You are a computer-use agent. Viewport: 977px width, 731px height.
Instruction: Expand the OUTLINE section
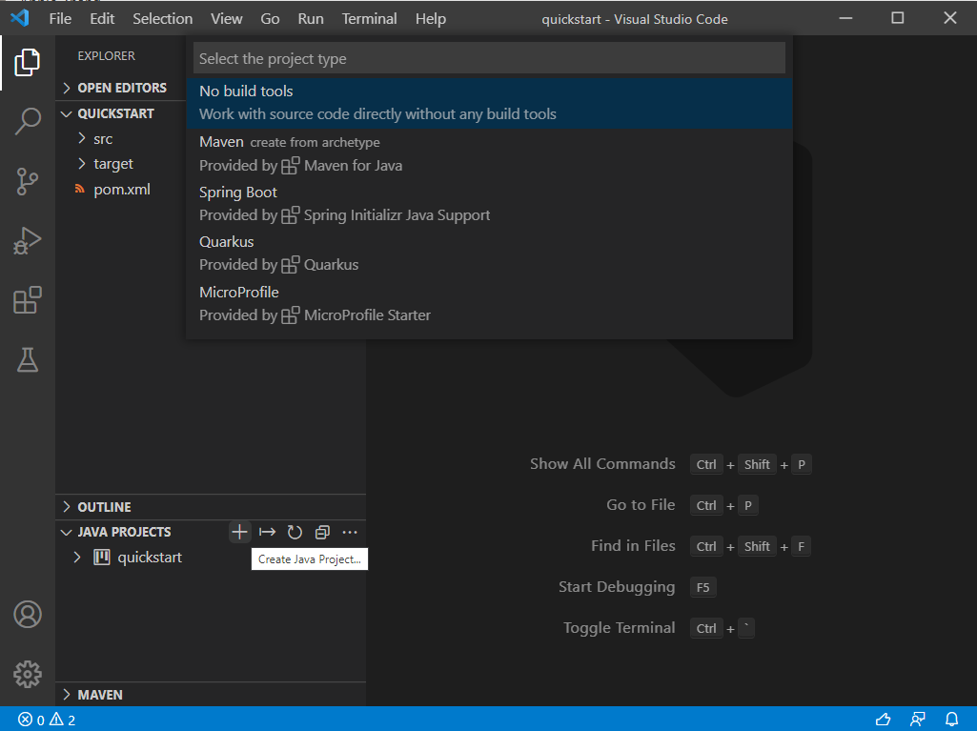(x=104, y=507)
